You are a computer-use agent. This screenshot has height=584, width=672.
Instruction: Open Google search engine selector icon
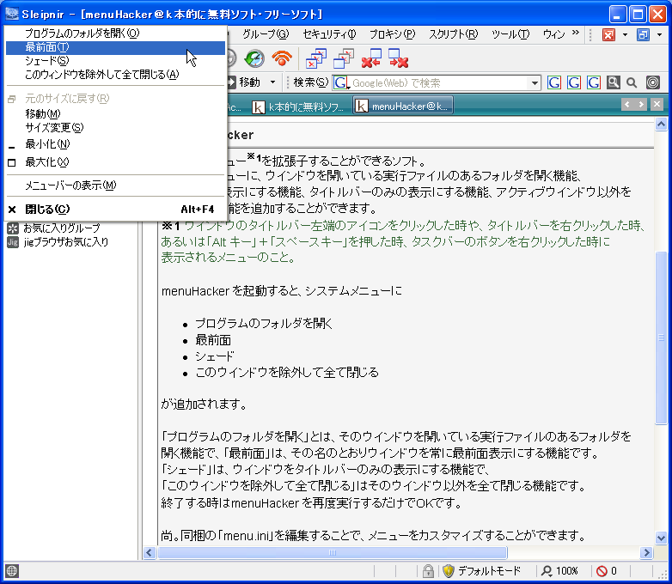point(341,82)
